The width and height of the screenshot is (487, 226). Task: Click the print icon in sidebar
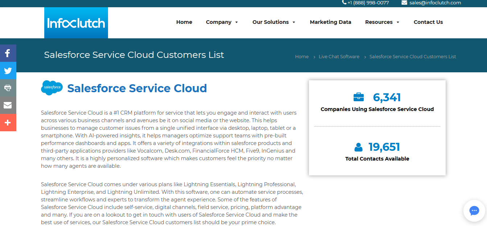click(x=8, y=88)
